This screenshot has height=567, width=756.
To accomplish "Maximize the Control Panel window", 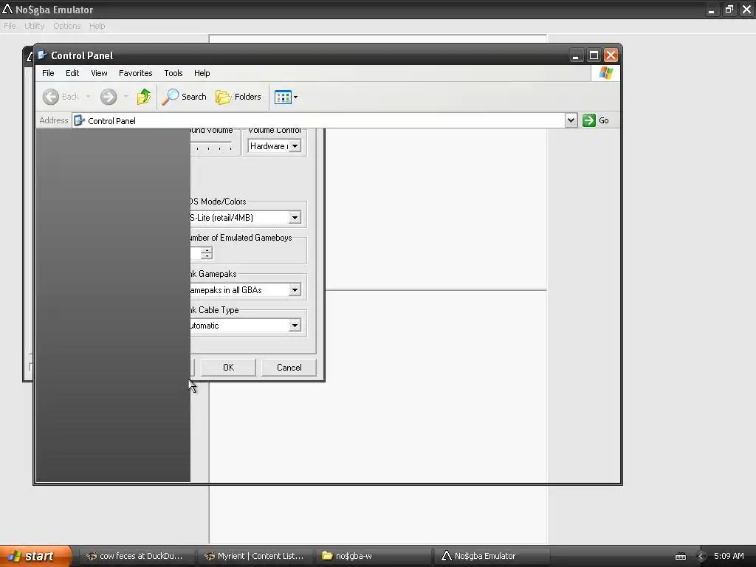I will click(x=594, y=55).
